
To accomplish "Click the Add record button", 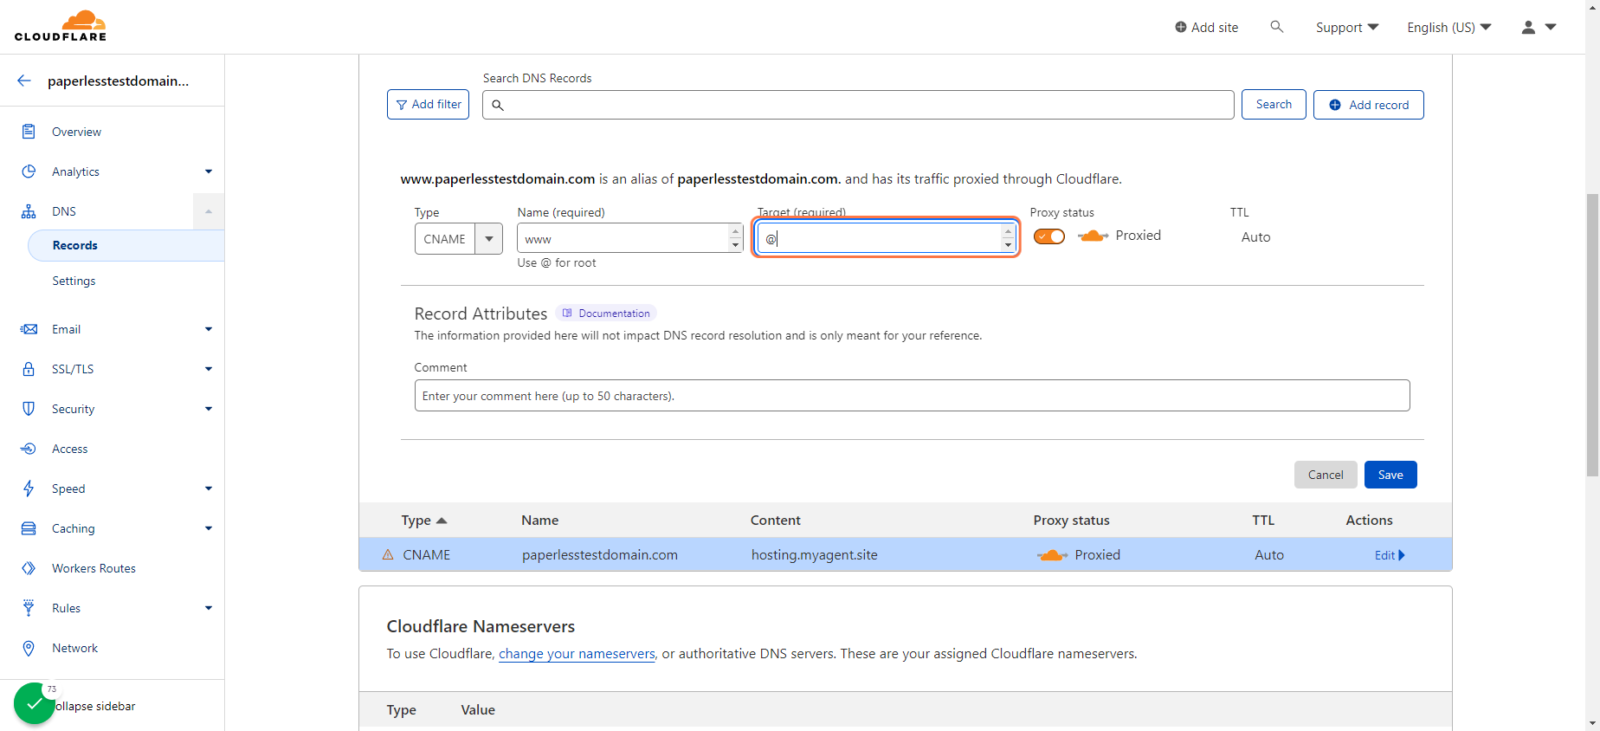I will [1369, 105].
